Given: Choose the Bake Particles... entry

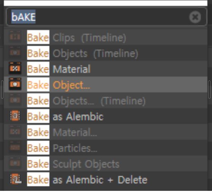Looking at the screenshot, I should (x=105, y=148).
